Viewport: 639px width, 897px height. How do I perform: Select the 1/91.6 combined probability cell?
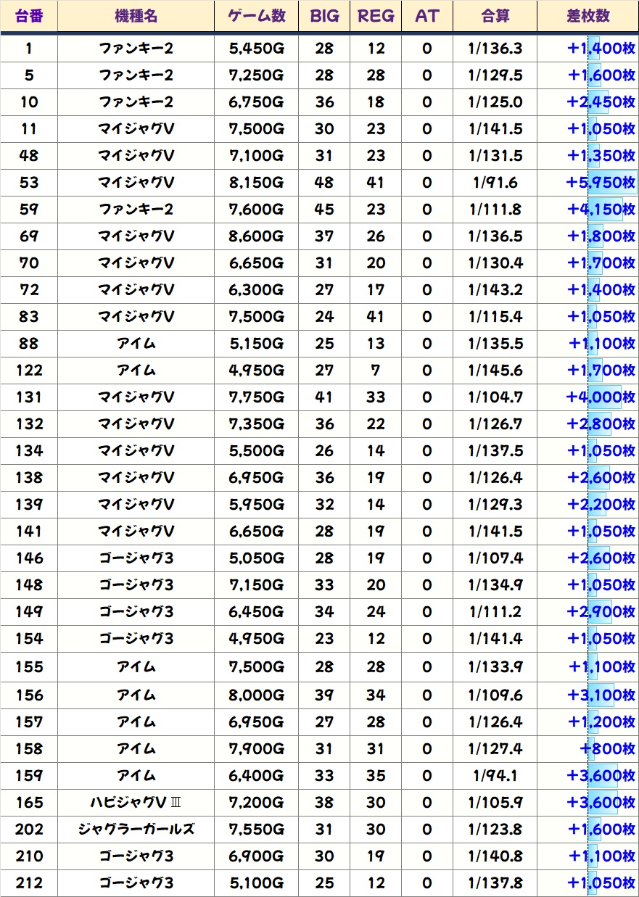(x=495, y=183)
